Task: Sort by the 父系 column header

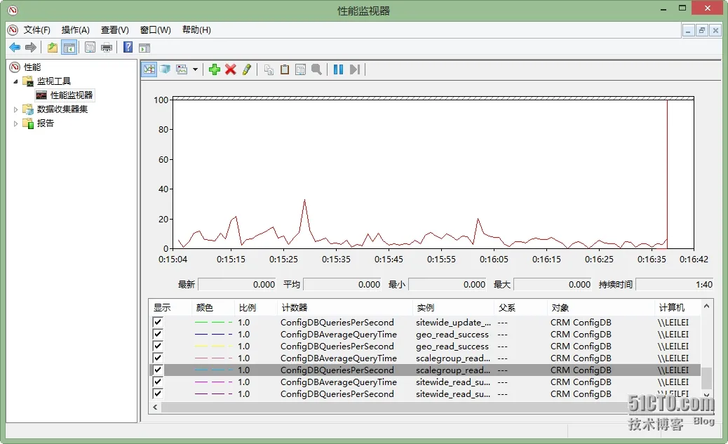Action: point(521,307)
